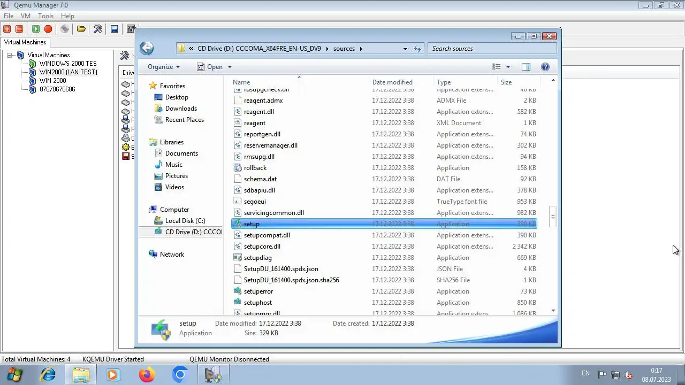Open Firefox from the taskbar

[x=147, y=375]
